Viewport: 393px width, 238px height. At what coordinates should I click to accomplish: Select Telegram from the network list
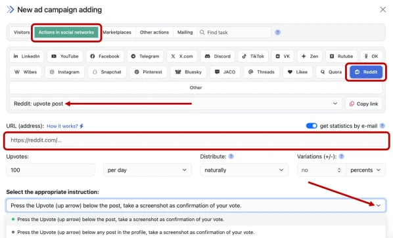click(145, 56)
